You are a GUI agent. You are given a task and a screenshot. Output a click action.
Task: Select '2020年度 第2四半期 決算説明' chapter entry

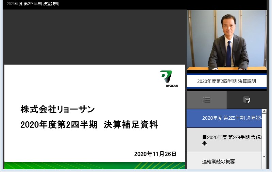224,118
